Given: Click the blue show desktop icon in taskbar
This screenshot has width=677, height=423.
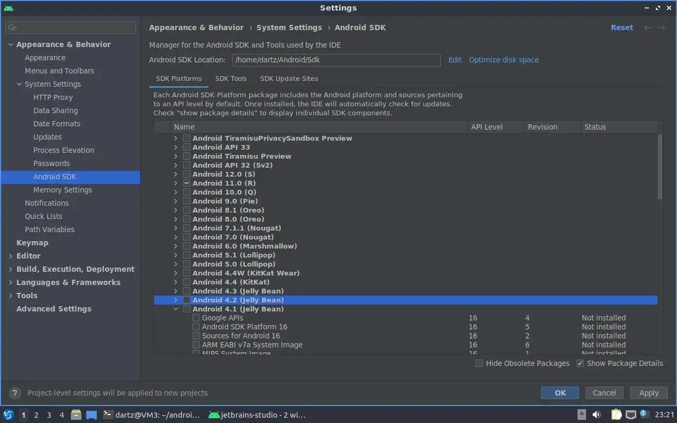Looking at the screenshot, I should pyautogui.click(x=92, y=415).
